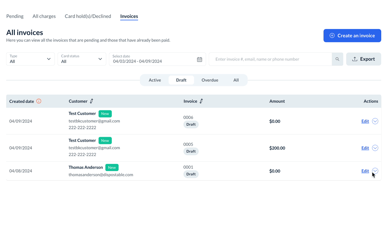Sort by Invoice column arrows
Screen dimensions: 388x237
coord(201,101)
